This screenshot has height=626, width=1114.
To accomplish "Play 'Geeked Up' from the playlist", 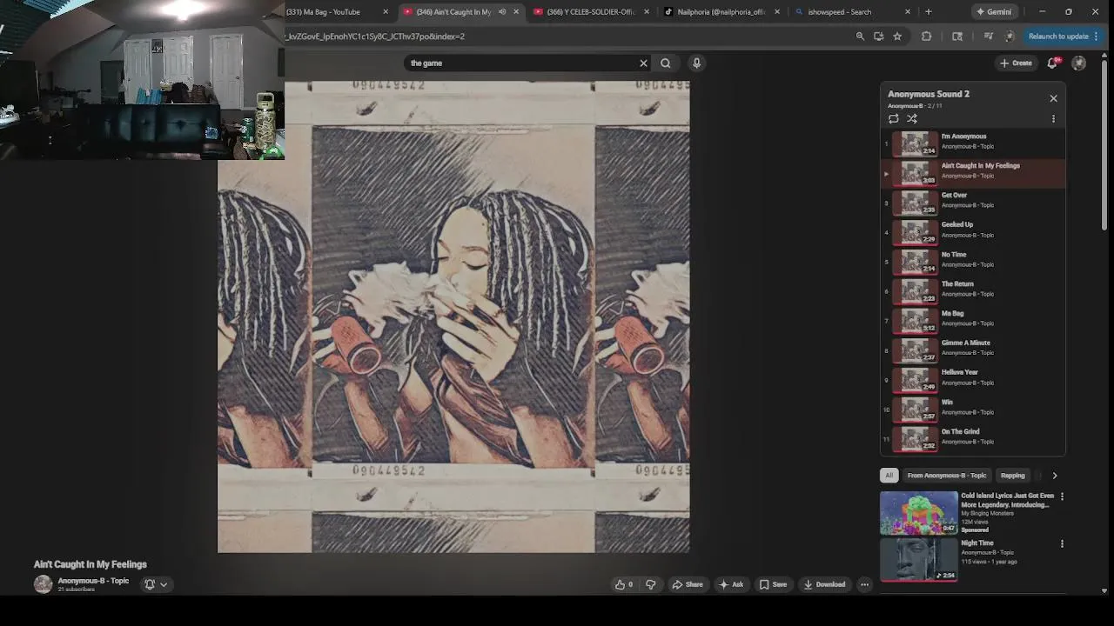I will coord(973,231).
